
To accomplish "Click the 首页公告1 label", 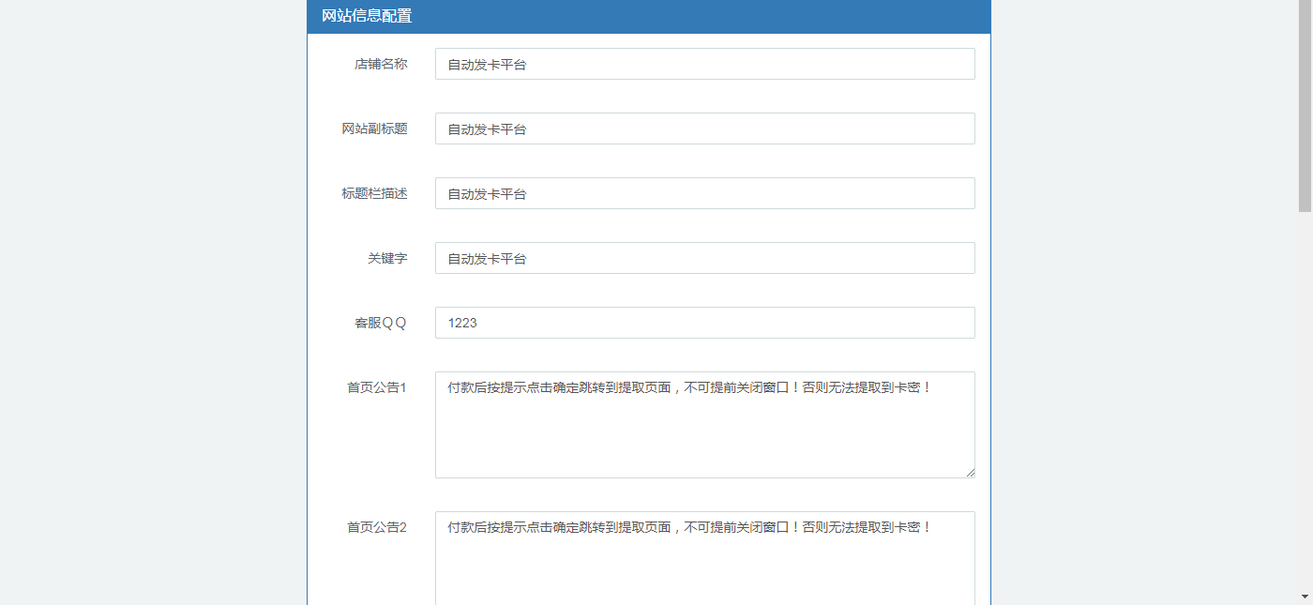I will [377, 387].
